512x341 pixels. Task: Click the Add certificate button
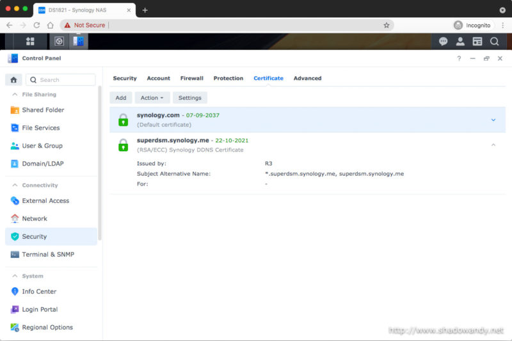point(121,98)
